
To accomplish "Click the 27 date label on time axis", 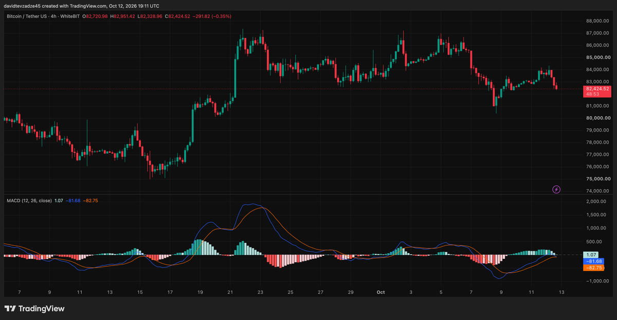I will 320,292.
